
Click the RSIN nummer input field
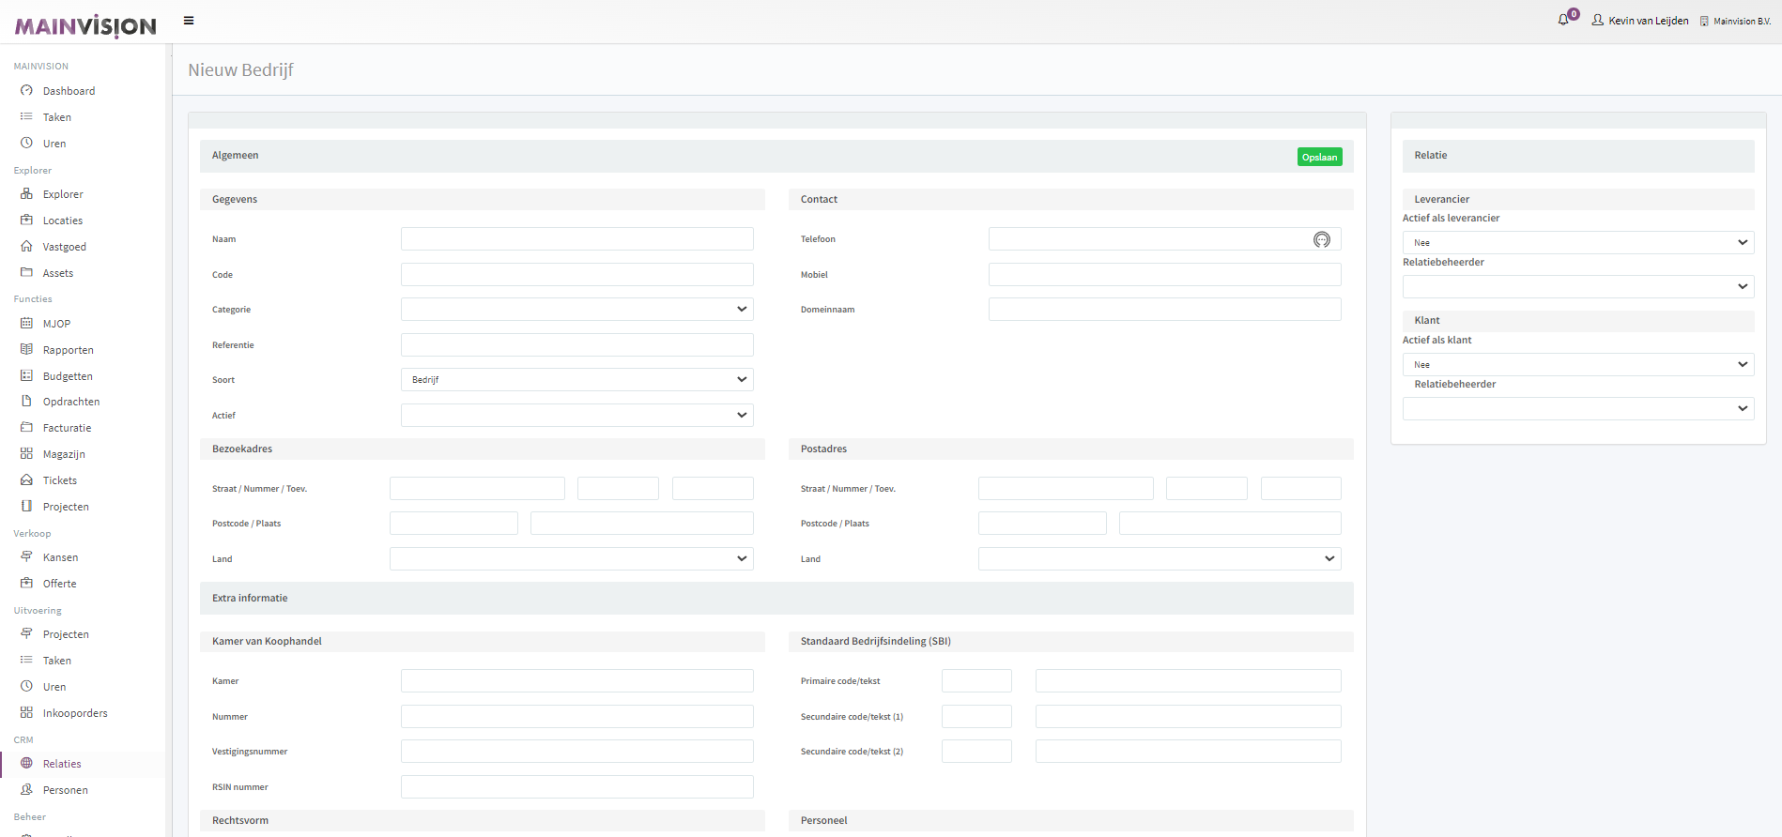(576, 787)
